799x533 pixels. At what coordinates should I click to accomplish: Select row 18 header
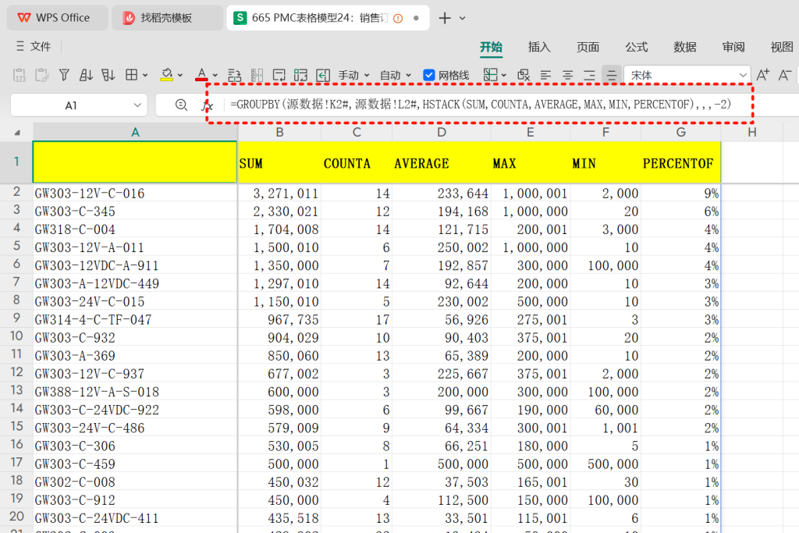coord(16,481)
